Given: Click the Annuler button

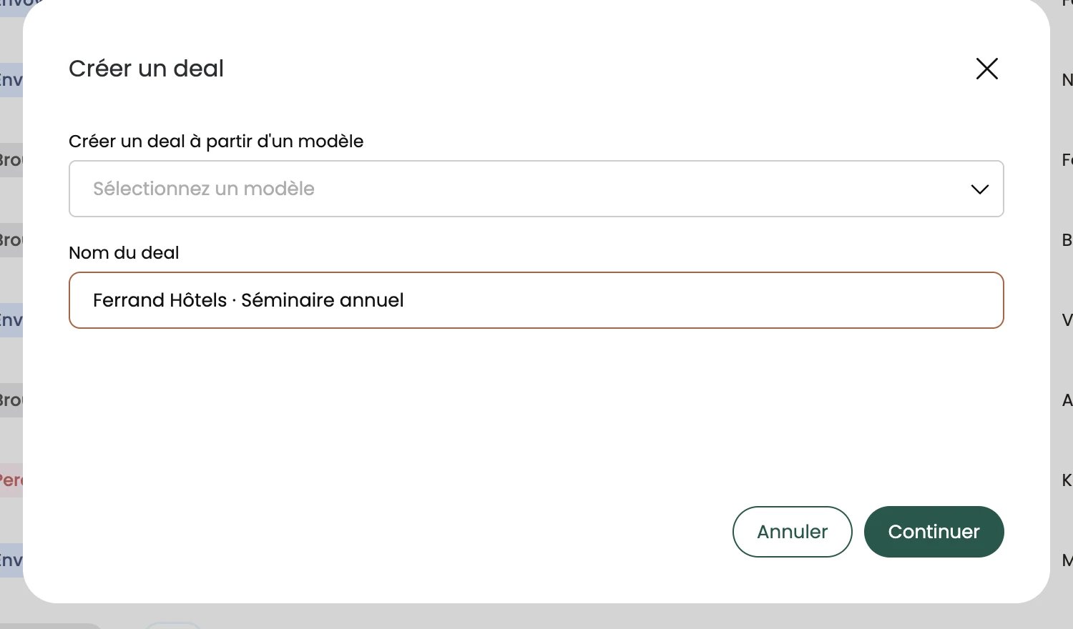Looking at the screenshot, I should [x=793, y=532].
